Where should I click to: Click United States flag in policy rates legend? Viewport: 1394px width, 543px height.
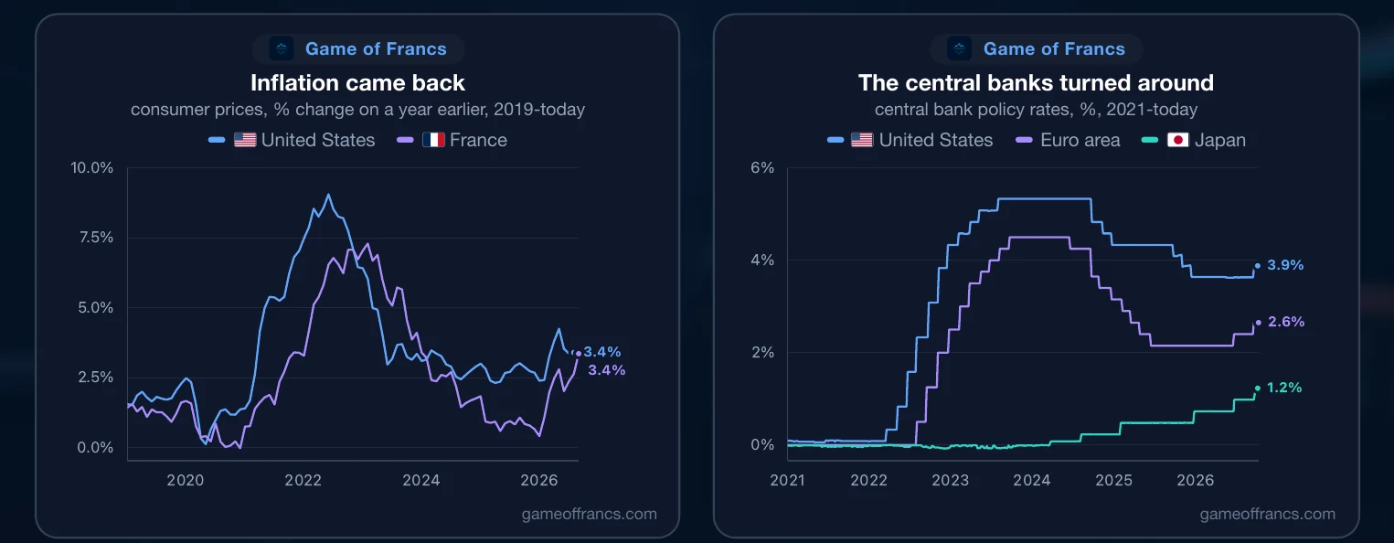click(862, 140)
